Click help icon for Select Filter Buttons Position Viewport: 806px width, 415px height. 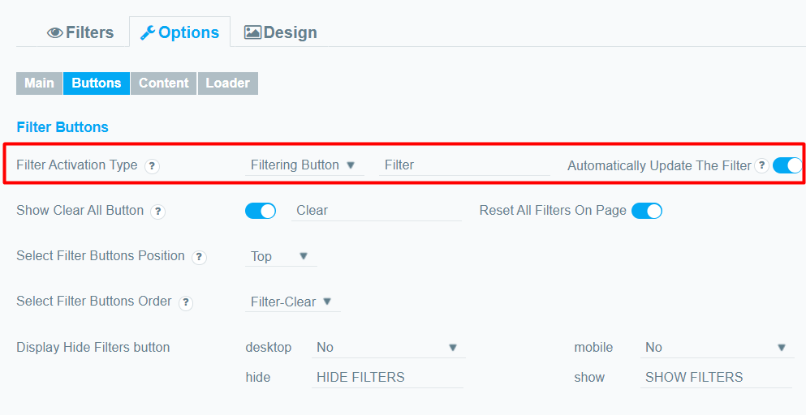(199, 257)
